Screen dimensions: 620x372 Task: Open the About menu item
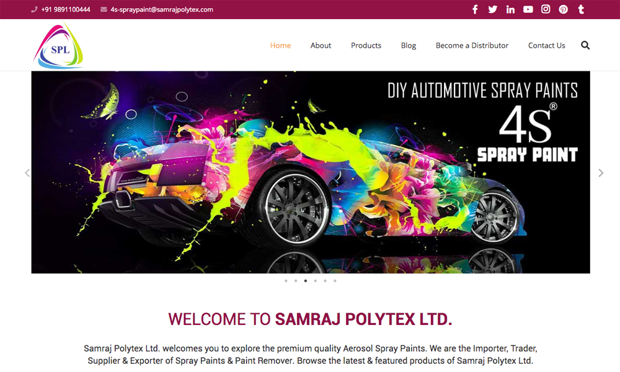(321, 45)
